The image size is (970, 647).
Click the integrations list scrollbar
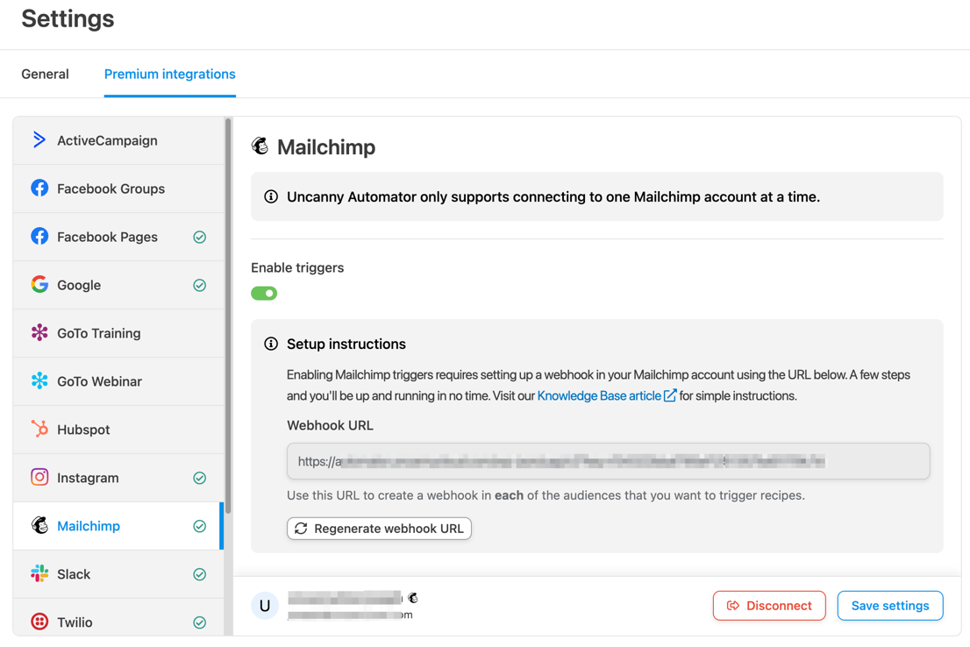228,316
